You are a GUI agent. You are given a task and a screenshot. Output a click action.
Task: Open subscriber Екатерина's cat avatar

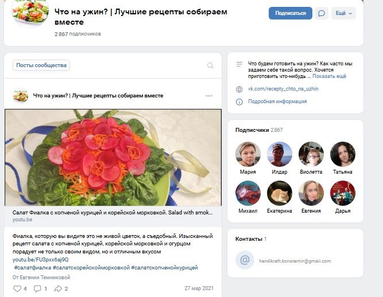click(x=280, y=193)
